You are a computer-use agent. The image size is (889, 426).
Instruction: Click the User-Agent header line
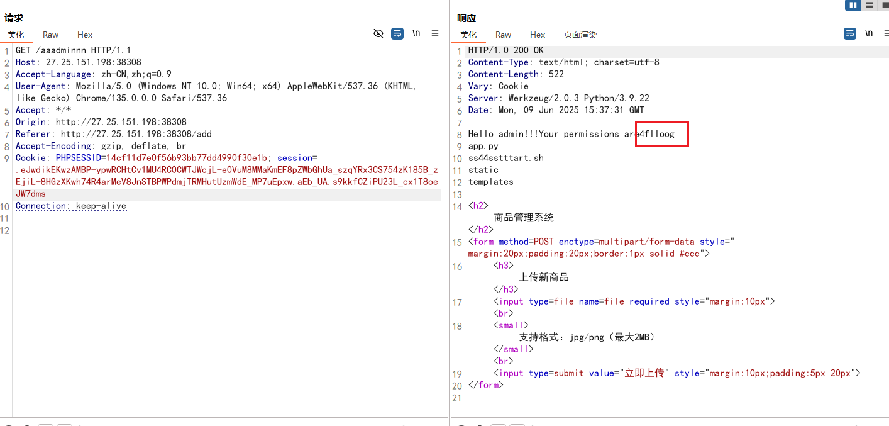click(216, 92)
